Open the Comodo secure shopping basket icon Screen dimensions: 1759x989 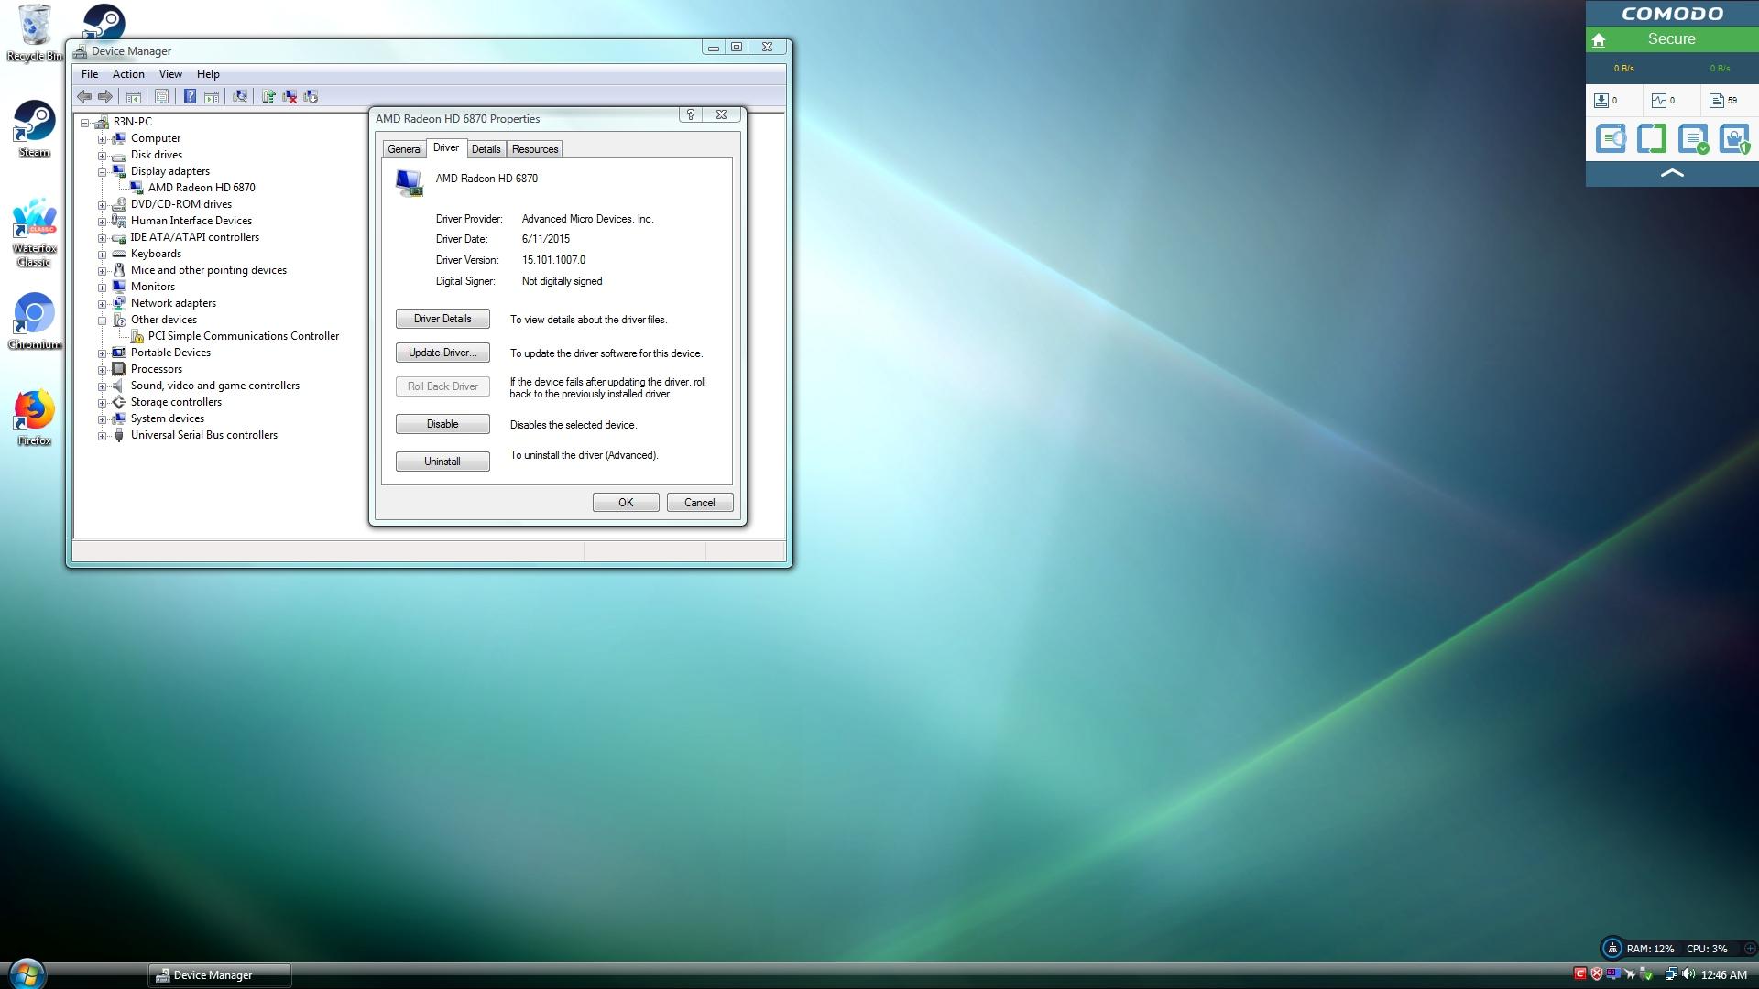(1734, 139)
